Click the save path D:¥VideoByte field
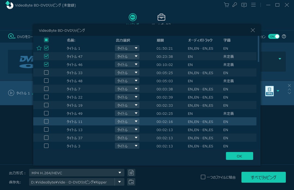The image size is (294, 190). tap(72, 182)
